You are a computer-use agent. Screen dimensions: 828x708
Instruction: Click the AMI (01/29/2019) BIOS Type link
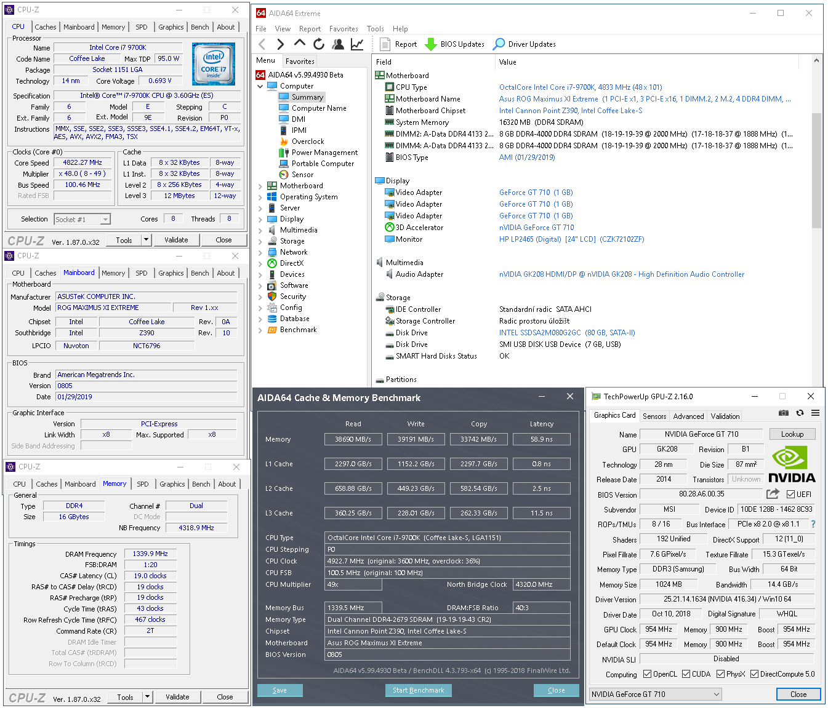coord(527,157)
